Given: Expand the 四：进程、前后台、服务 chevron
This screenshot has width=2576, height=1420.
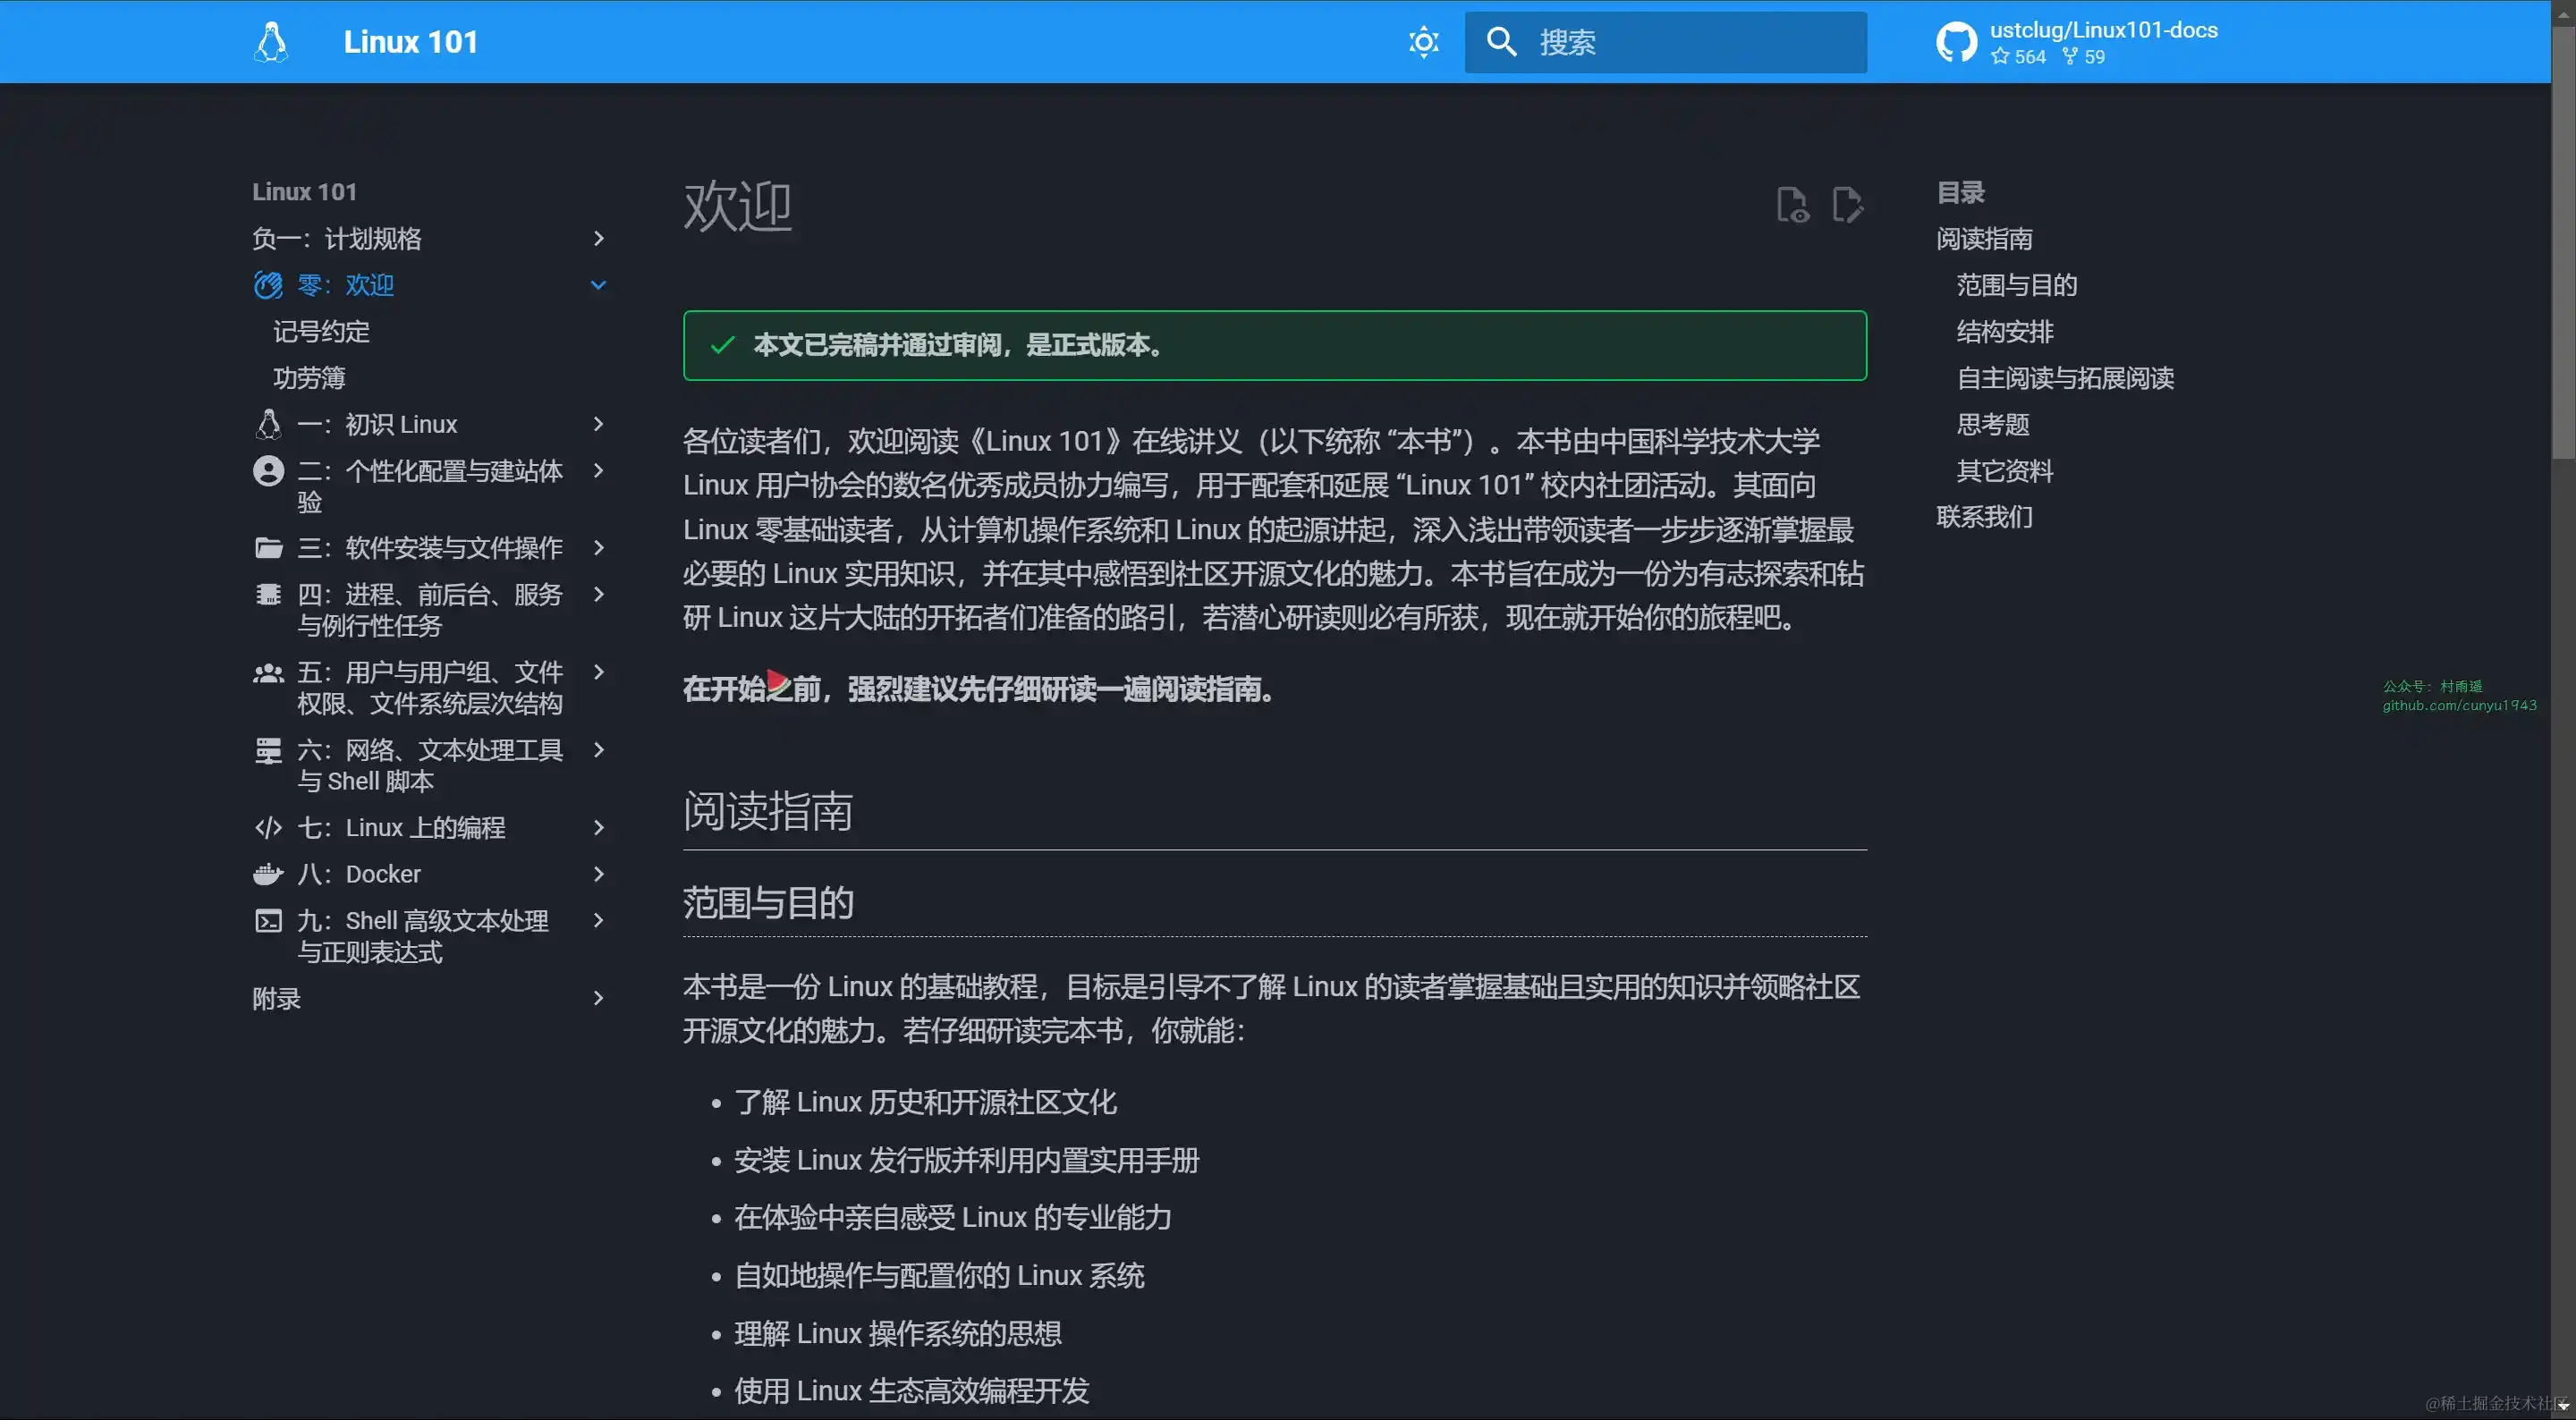Looking at the screenshot, I should pos(598,595).
